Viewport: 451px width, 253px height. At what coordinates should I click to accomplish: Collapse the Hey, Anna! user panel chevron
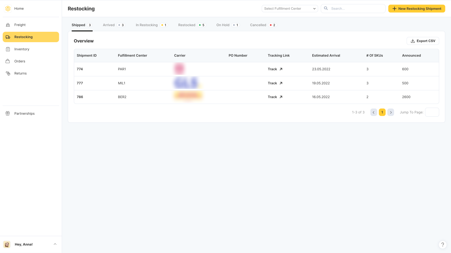coord(55,244)
